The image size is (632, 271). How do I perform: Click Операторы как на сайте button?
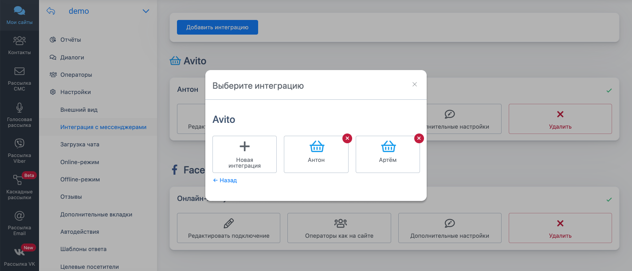point(339,228)
